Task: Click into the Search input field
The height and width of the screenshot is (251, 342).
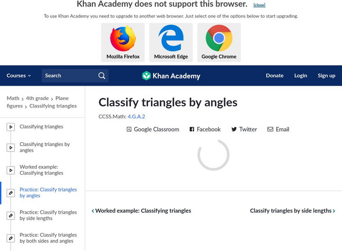Action: 68,76
